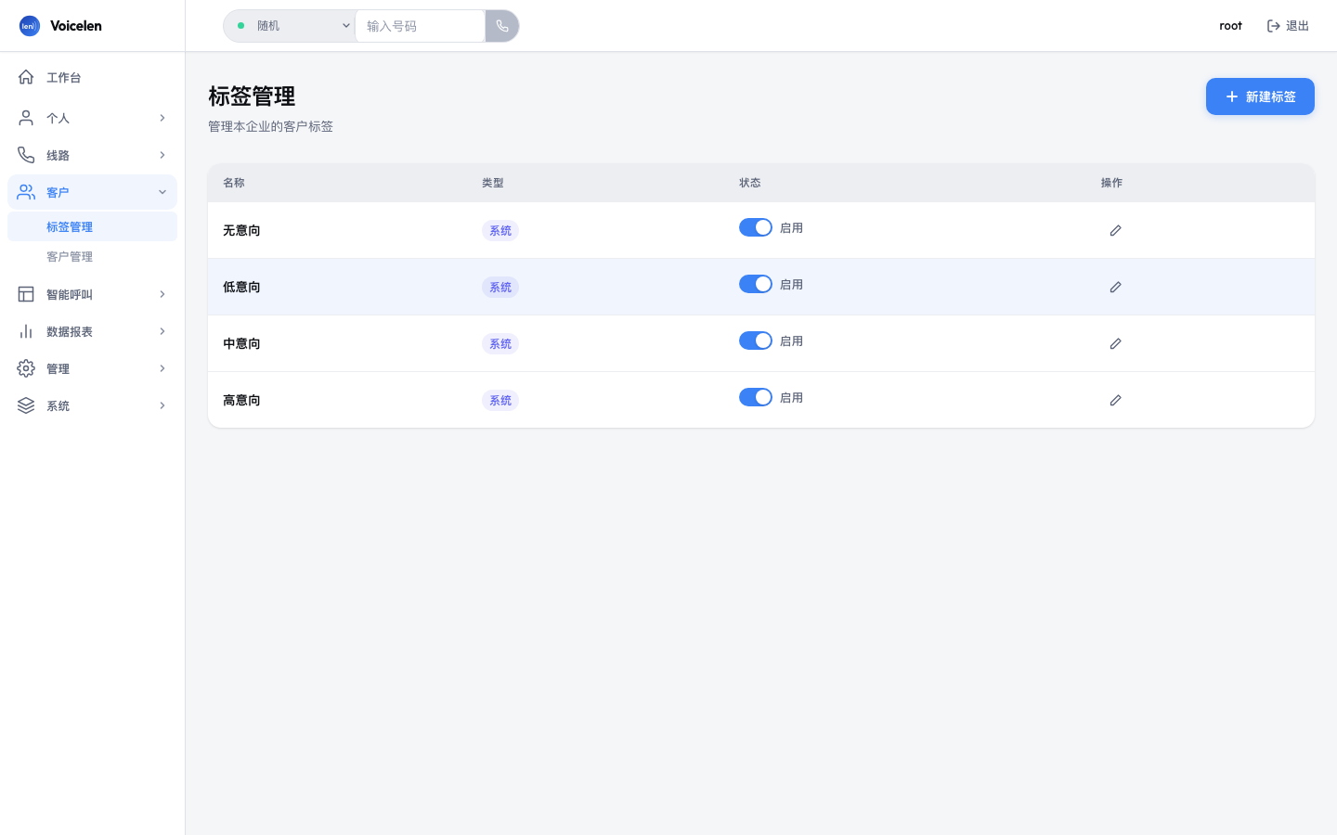1337x835 pixels.
Task: Click the phone dial button icon
Action: click(x=502, y=26)
